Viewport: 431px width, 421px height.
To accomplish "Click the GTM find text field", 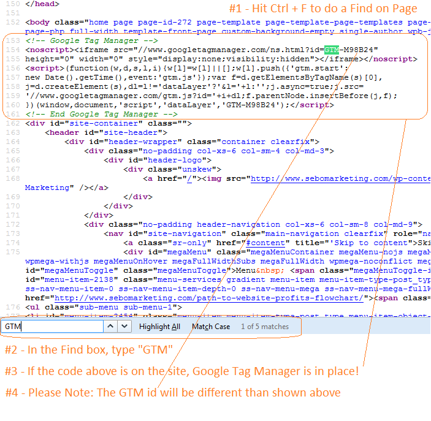I will pyautogui.click(x=52, y=327).
